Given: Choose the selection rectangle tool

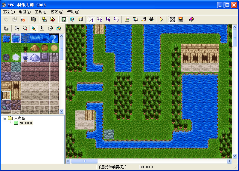Looking at the screenshot, I should 17,28.
